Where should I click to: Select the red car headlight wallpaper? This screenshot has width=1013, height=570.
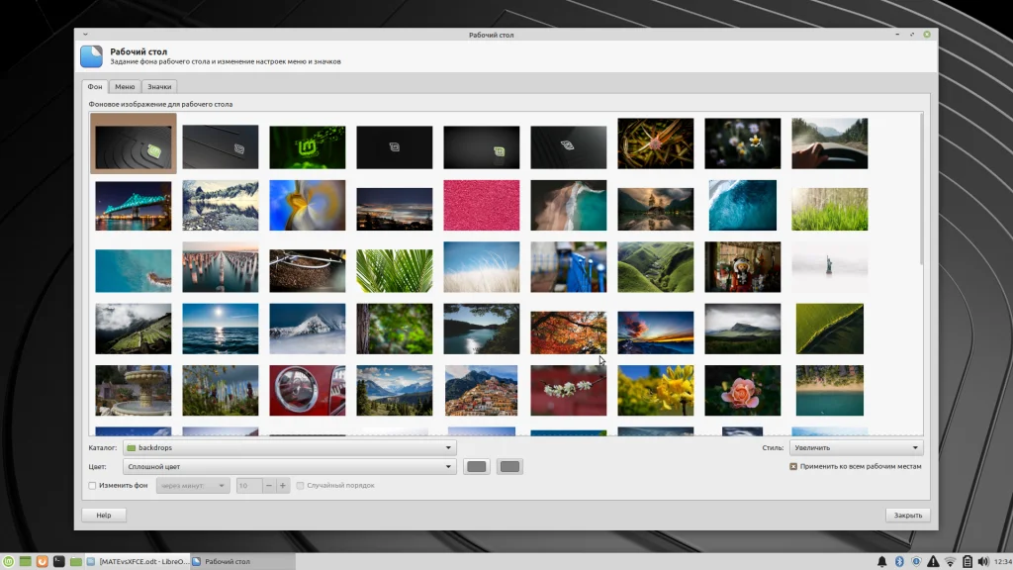point(308,390)
